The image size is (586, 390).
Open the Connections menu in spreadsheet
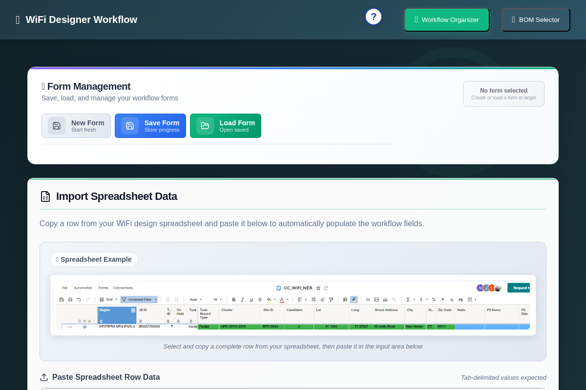[x=123, y=288]
